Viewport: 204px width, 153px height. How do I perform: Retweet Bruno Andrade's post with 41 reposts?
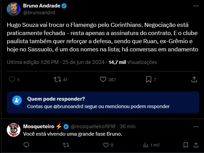coord(57,80)
